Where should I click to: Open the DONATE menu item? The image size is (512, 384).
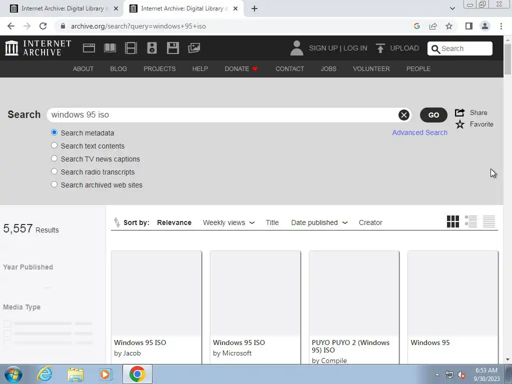(241, 69)
